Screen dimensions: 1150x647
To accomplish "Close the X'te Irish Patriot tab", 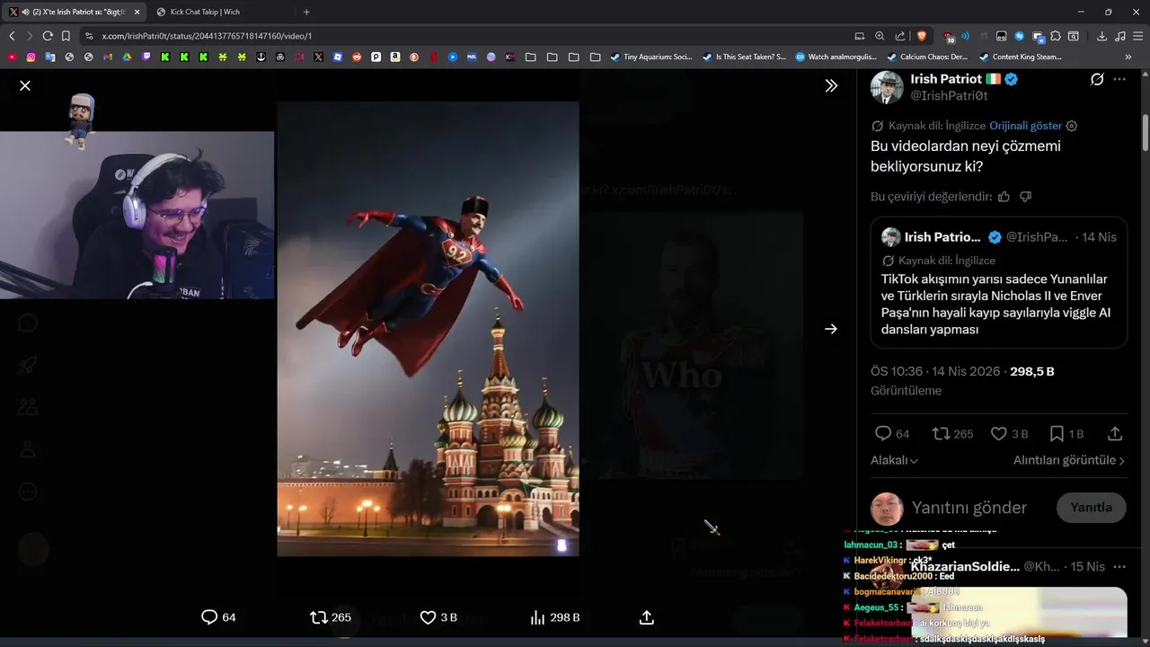I will coord(137,12).
